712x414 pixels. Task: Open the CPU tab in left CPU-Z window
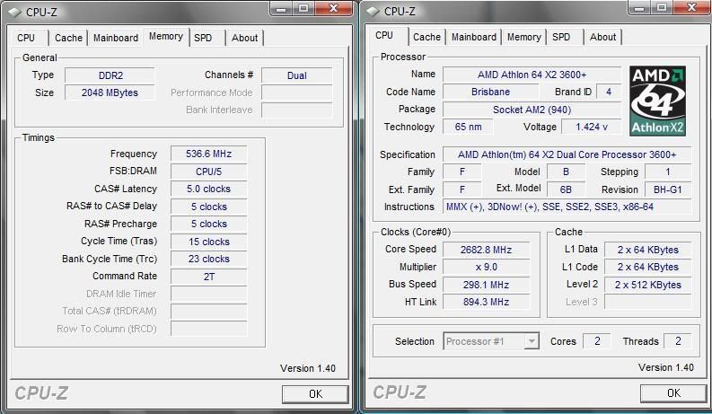[x=27, y=38]
